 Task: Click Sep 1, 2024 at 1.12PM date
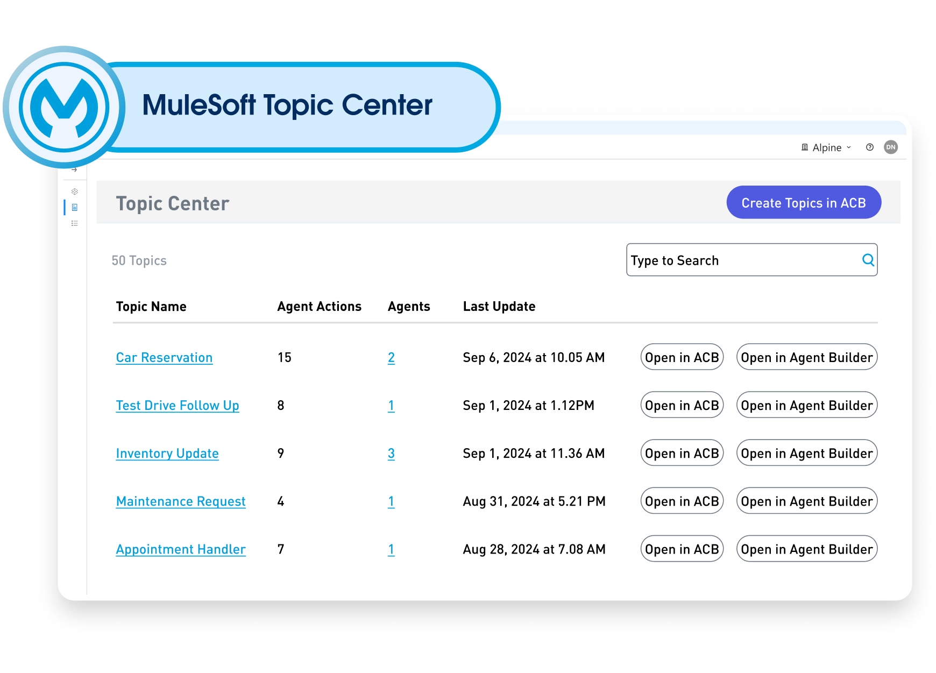click(528, 406)
